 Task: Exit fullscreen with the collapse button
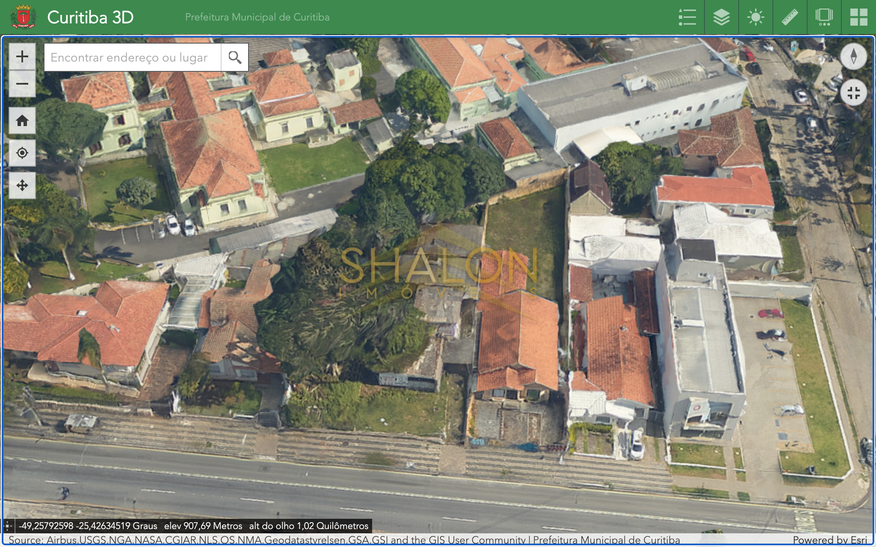[x=853, y=93]
